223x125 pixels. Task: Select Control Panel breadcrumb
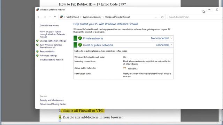(73, 17)
